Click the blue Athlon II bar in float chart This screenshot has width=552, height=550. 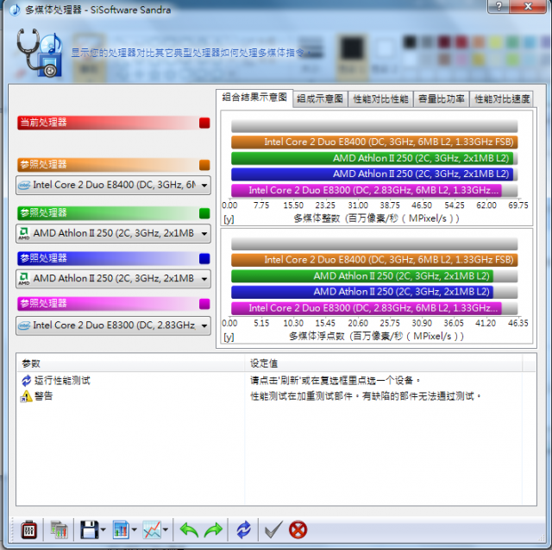pyautogui.click(x=362, y=292)
